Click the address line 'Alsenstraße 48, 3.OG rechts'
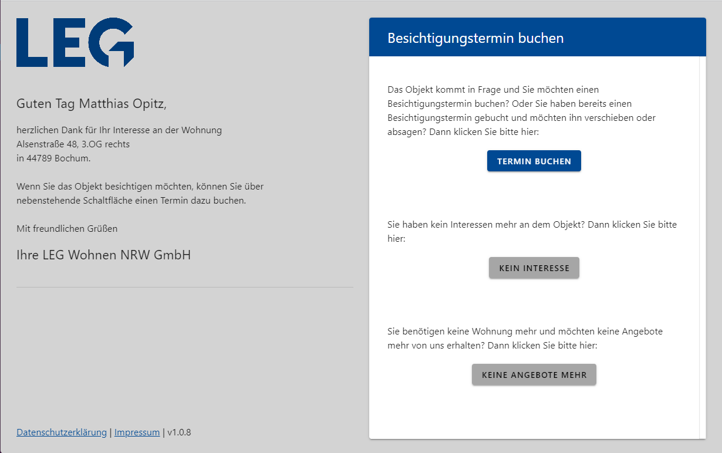 (73, 144)
